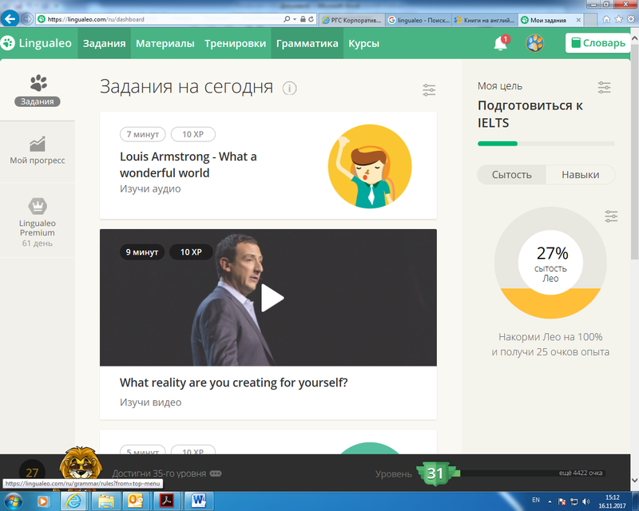The width and height of the screenshot is (639, 511).
Task: Switch to Навыки toggle option
Action: pos(580,175)
